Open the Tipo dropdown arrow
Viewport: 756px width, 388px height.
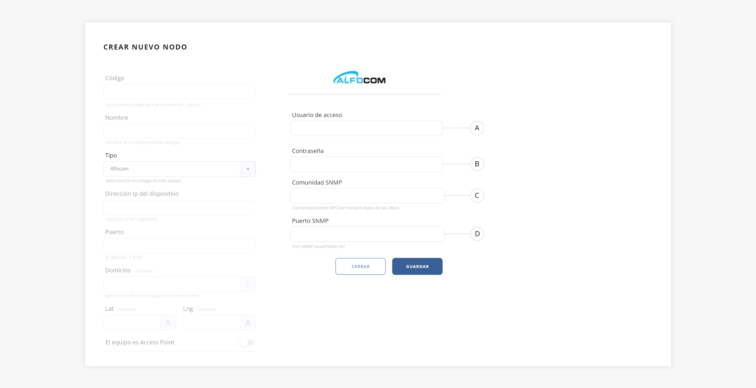pos(248,169)
